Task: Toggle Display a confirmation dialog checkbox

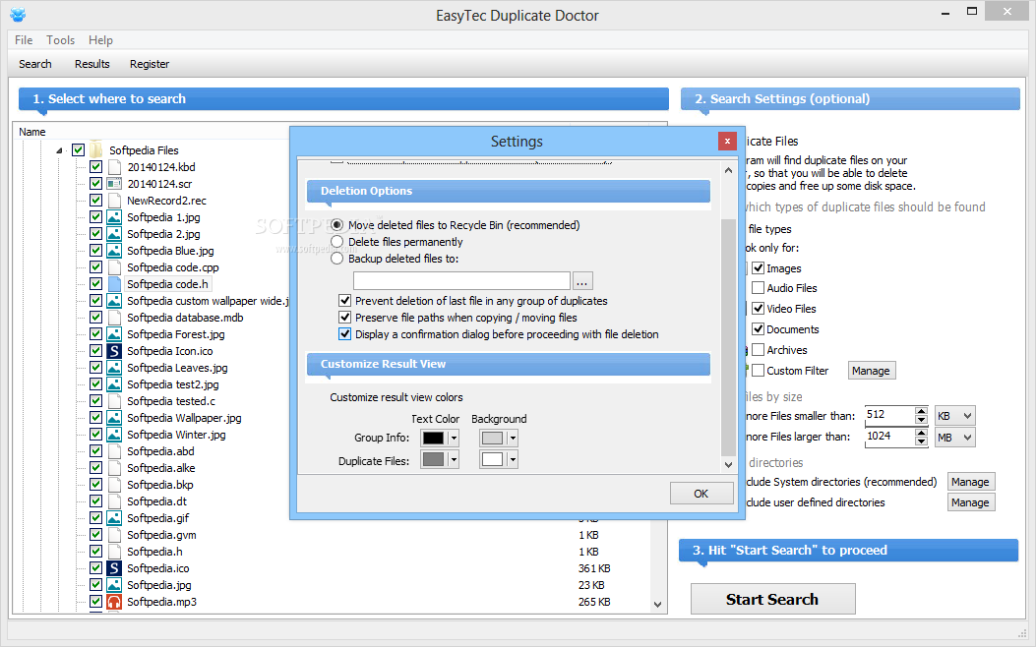Action: click(344, 334)
